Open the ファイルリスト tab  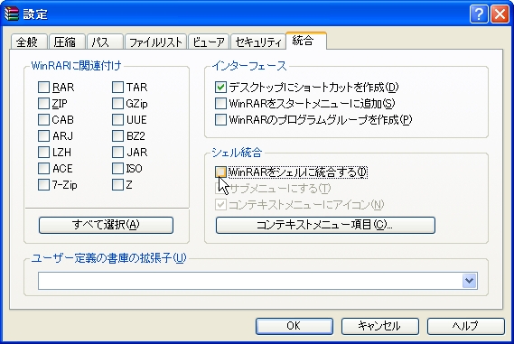point(155,42)
